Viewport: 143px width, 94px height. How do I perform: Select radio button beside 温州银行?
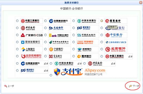tap(74, 56)
